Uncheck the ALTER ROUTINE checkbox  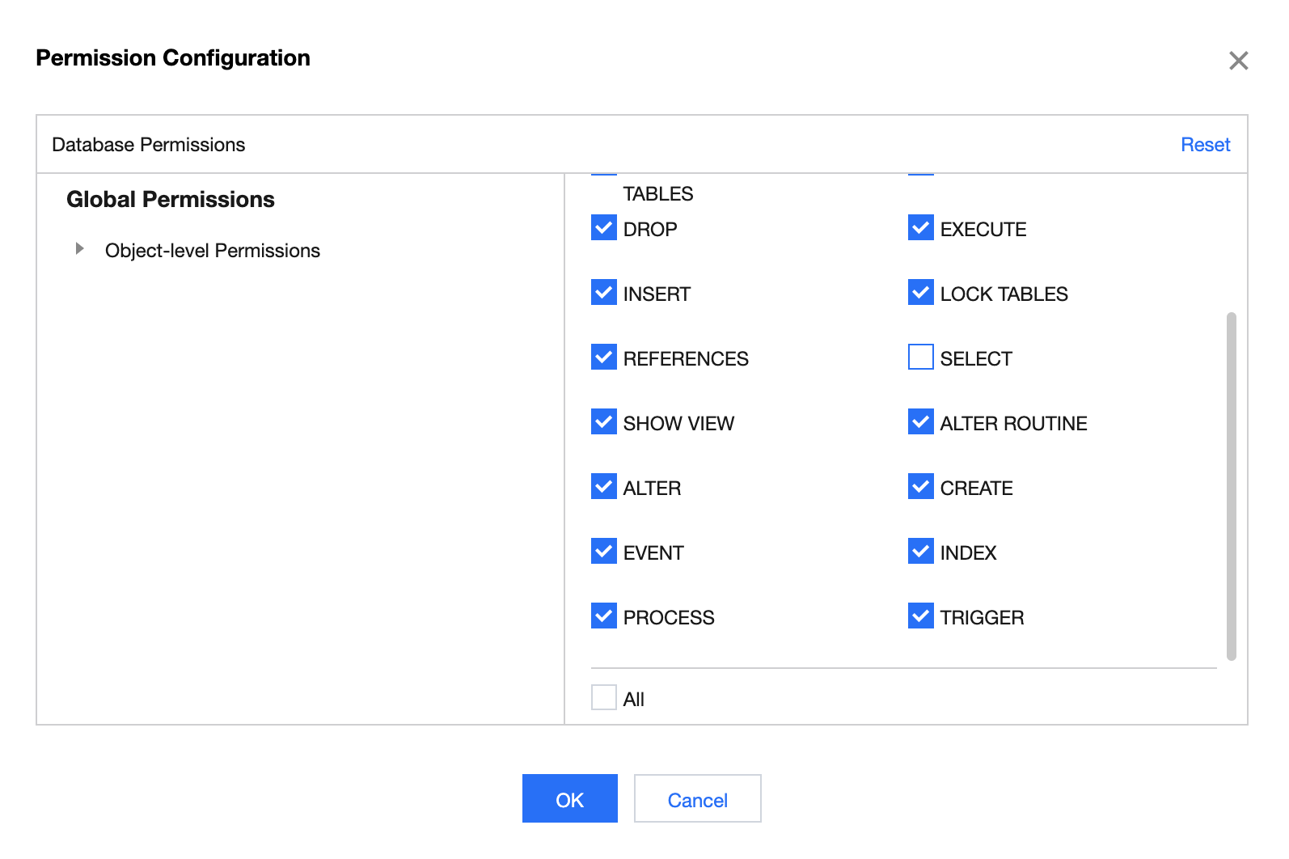(x=920, y=422)
